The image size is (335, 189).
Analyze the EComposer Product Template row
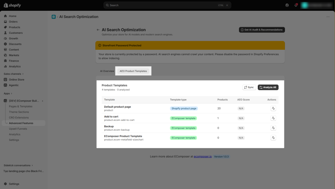point(273,138)
